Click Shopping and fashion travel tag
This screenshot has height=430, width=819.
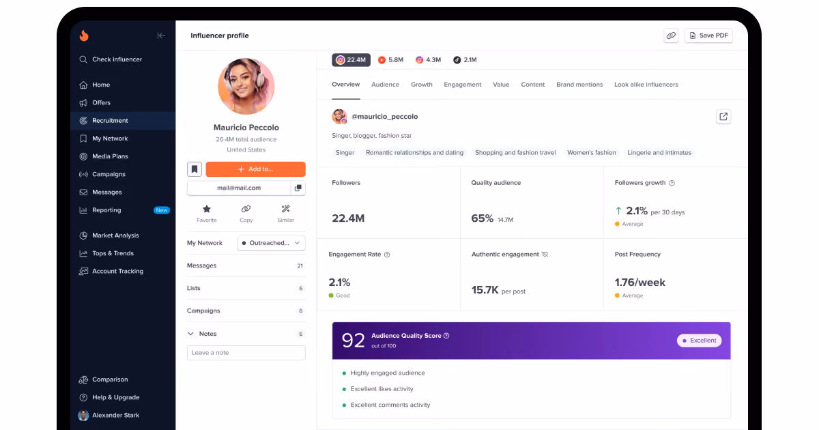tap(515, 153)
